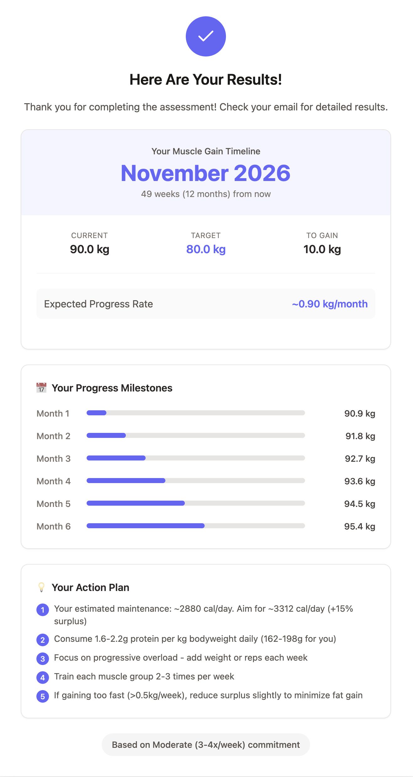The width and height of the screenshot is (413, 777).
Task: Click the calendar icon beside Progress Milestones
Action: [41, 388]
